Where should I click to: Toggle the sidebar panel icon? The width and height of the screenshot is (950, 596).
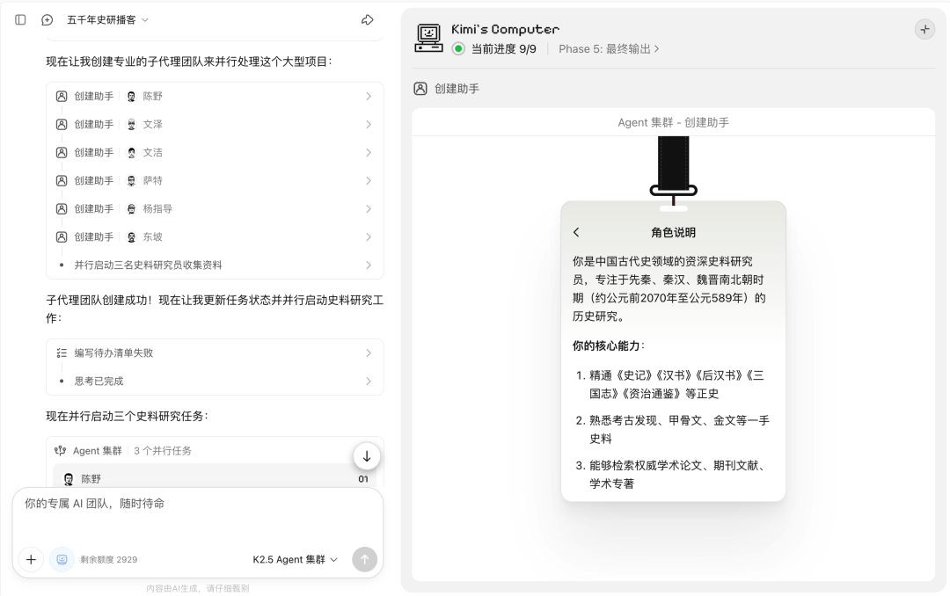click(x=20, y=20)
